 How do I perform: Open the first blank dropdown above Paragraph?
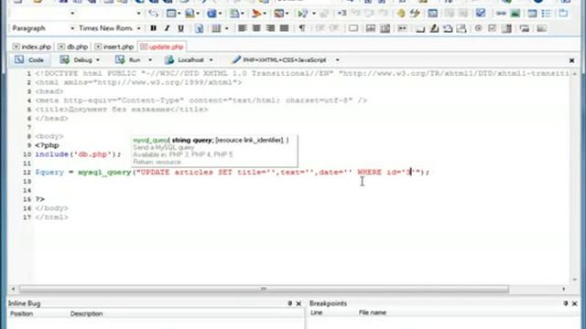[x=72, y=14]
